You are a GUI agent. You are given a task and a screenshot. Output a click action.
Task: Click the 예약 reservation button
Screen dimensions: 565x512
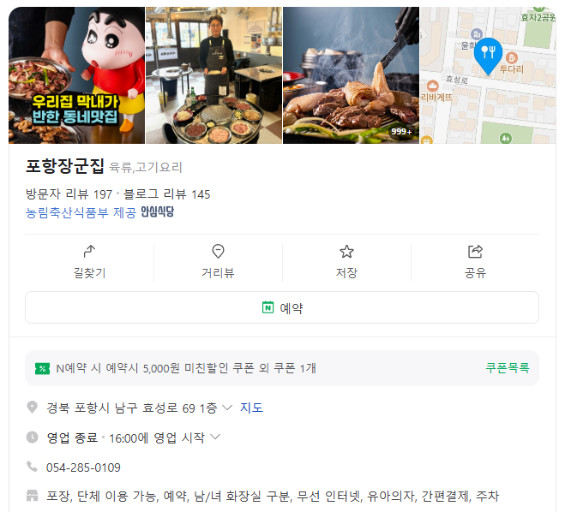[282, 307]
